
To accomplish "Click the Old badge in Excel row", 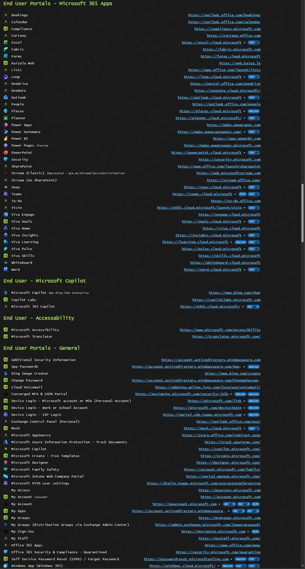I will [254, 43].
